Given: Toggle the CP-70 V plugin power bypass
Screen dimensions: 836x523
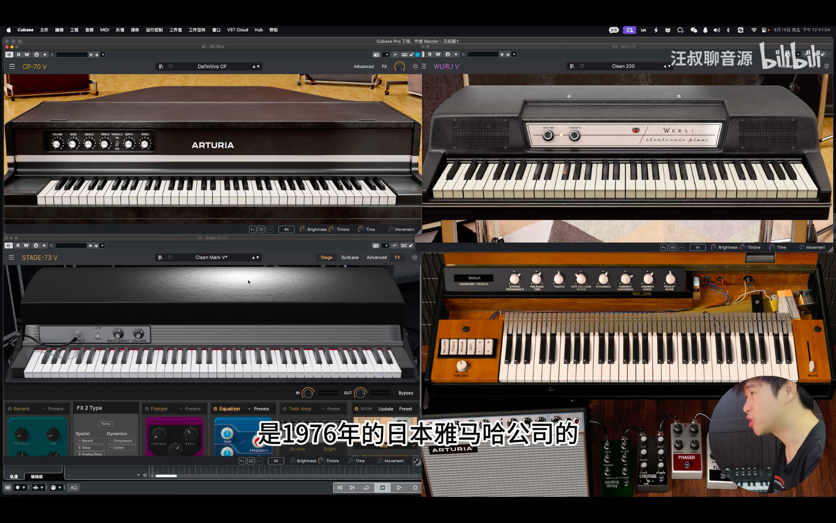Looking at the screenshot, I should [9, 55].
